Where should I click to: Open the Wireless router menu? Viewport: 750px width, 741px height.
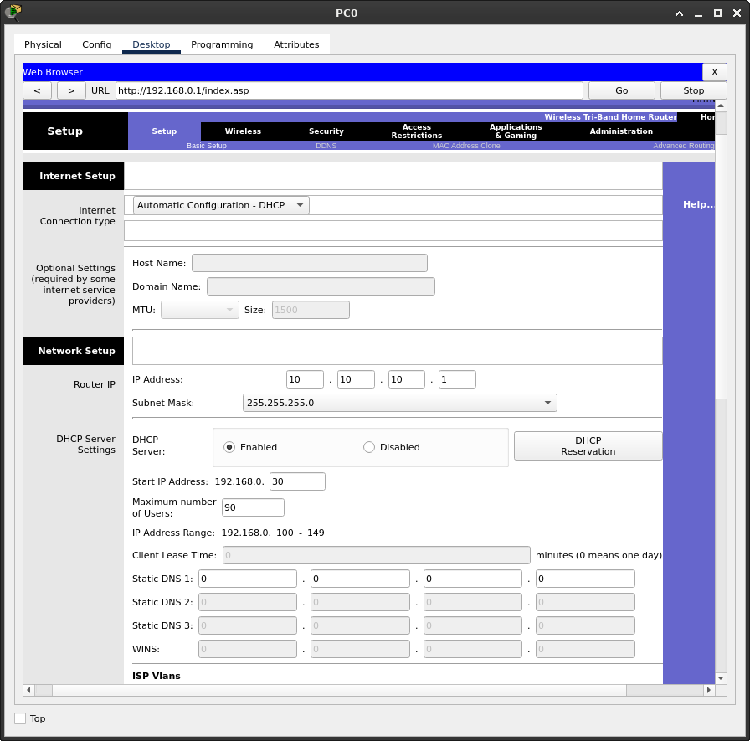[243, 131]
